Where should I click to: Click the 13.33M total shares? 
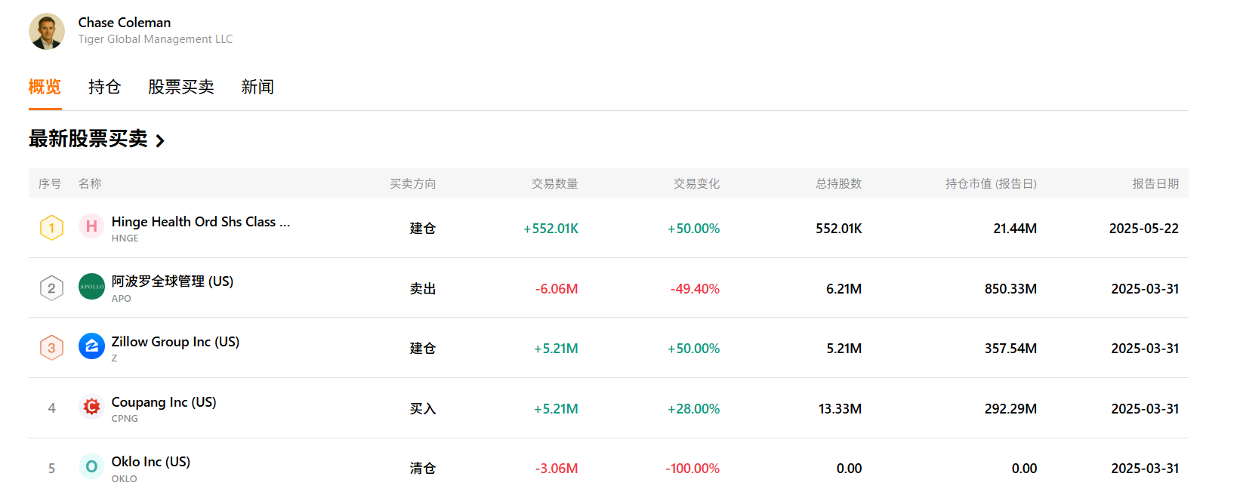point(841,409)
